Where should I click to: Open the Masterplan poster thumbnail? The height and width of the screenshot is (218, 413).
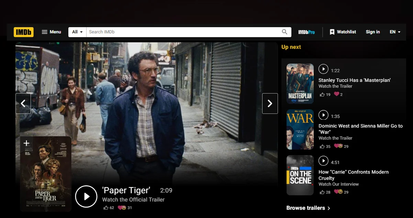pyautogui.click(x=300, y=84)
